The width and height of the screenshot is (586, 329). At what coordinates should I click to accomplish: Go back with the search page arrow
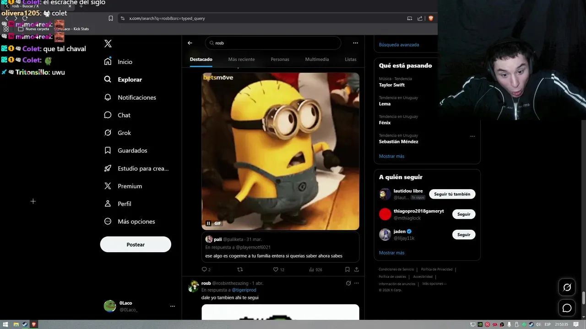tap(190, 43)
